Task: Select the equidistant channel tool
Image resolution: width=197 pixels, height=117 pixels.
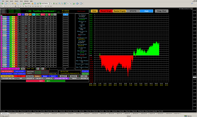Action: pos(15,6)
